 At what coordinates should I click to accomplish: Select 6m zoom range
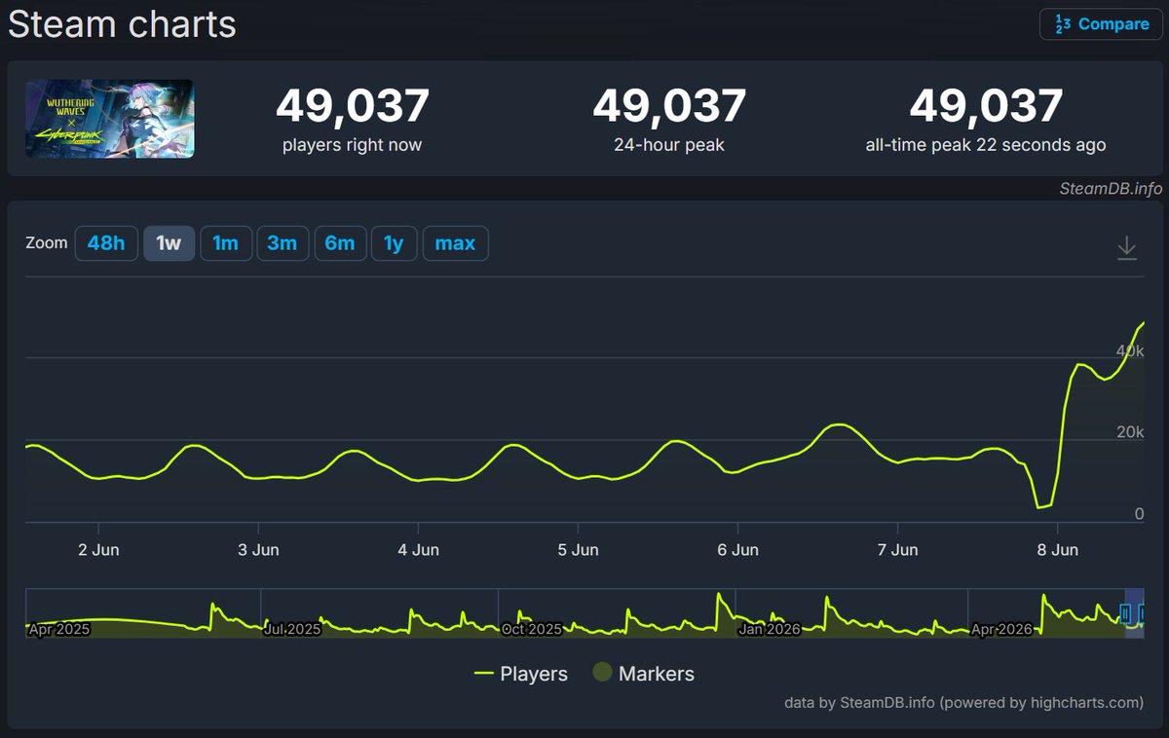[340, 243]
